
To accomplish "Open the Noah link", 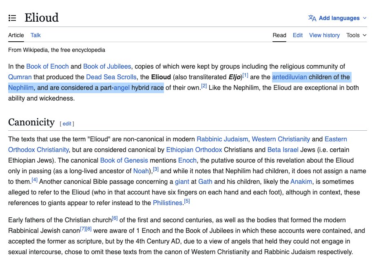I will pyautogui.click(x=141, y=171).
